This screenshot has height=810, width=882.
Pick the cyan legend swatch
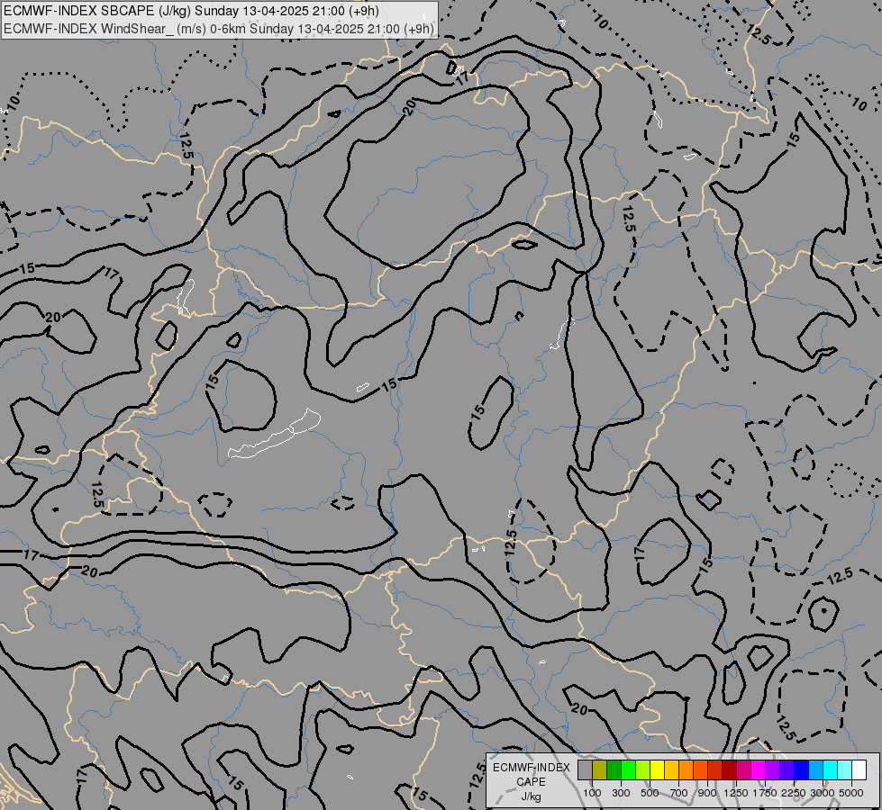[x=831, y=769]
